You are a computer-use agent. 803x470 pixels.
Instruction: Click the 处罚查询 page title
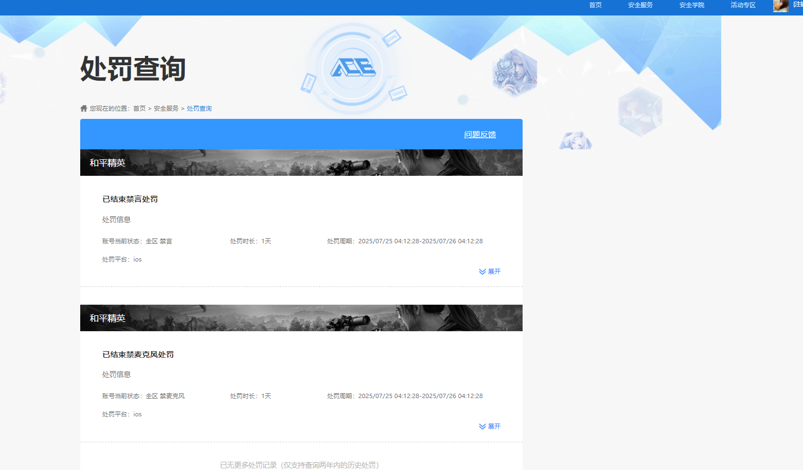point(133,69)
